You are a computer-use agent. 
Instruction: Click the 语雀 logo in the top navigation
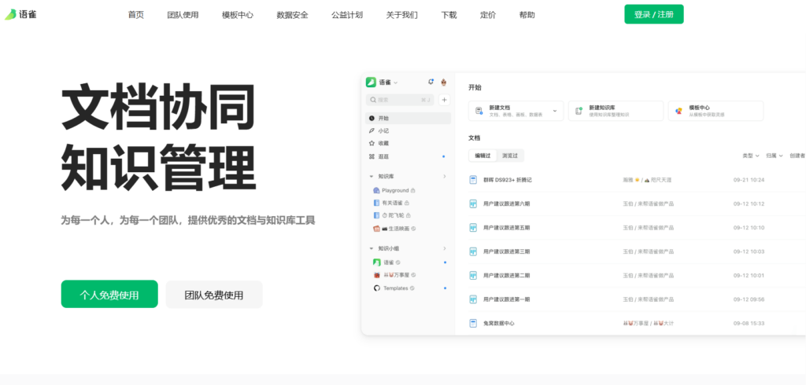coord(20,14)
